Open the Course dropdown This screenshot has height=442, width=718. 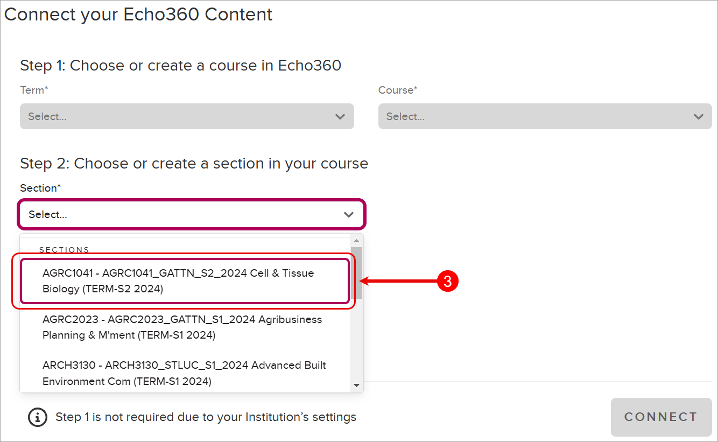[545, 116]
